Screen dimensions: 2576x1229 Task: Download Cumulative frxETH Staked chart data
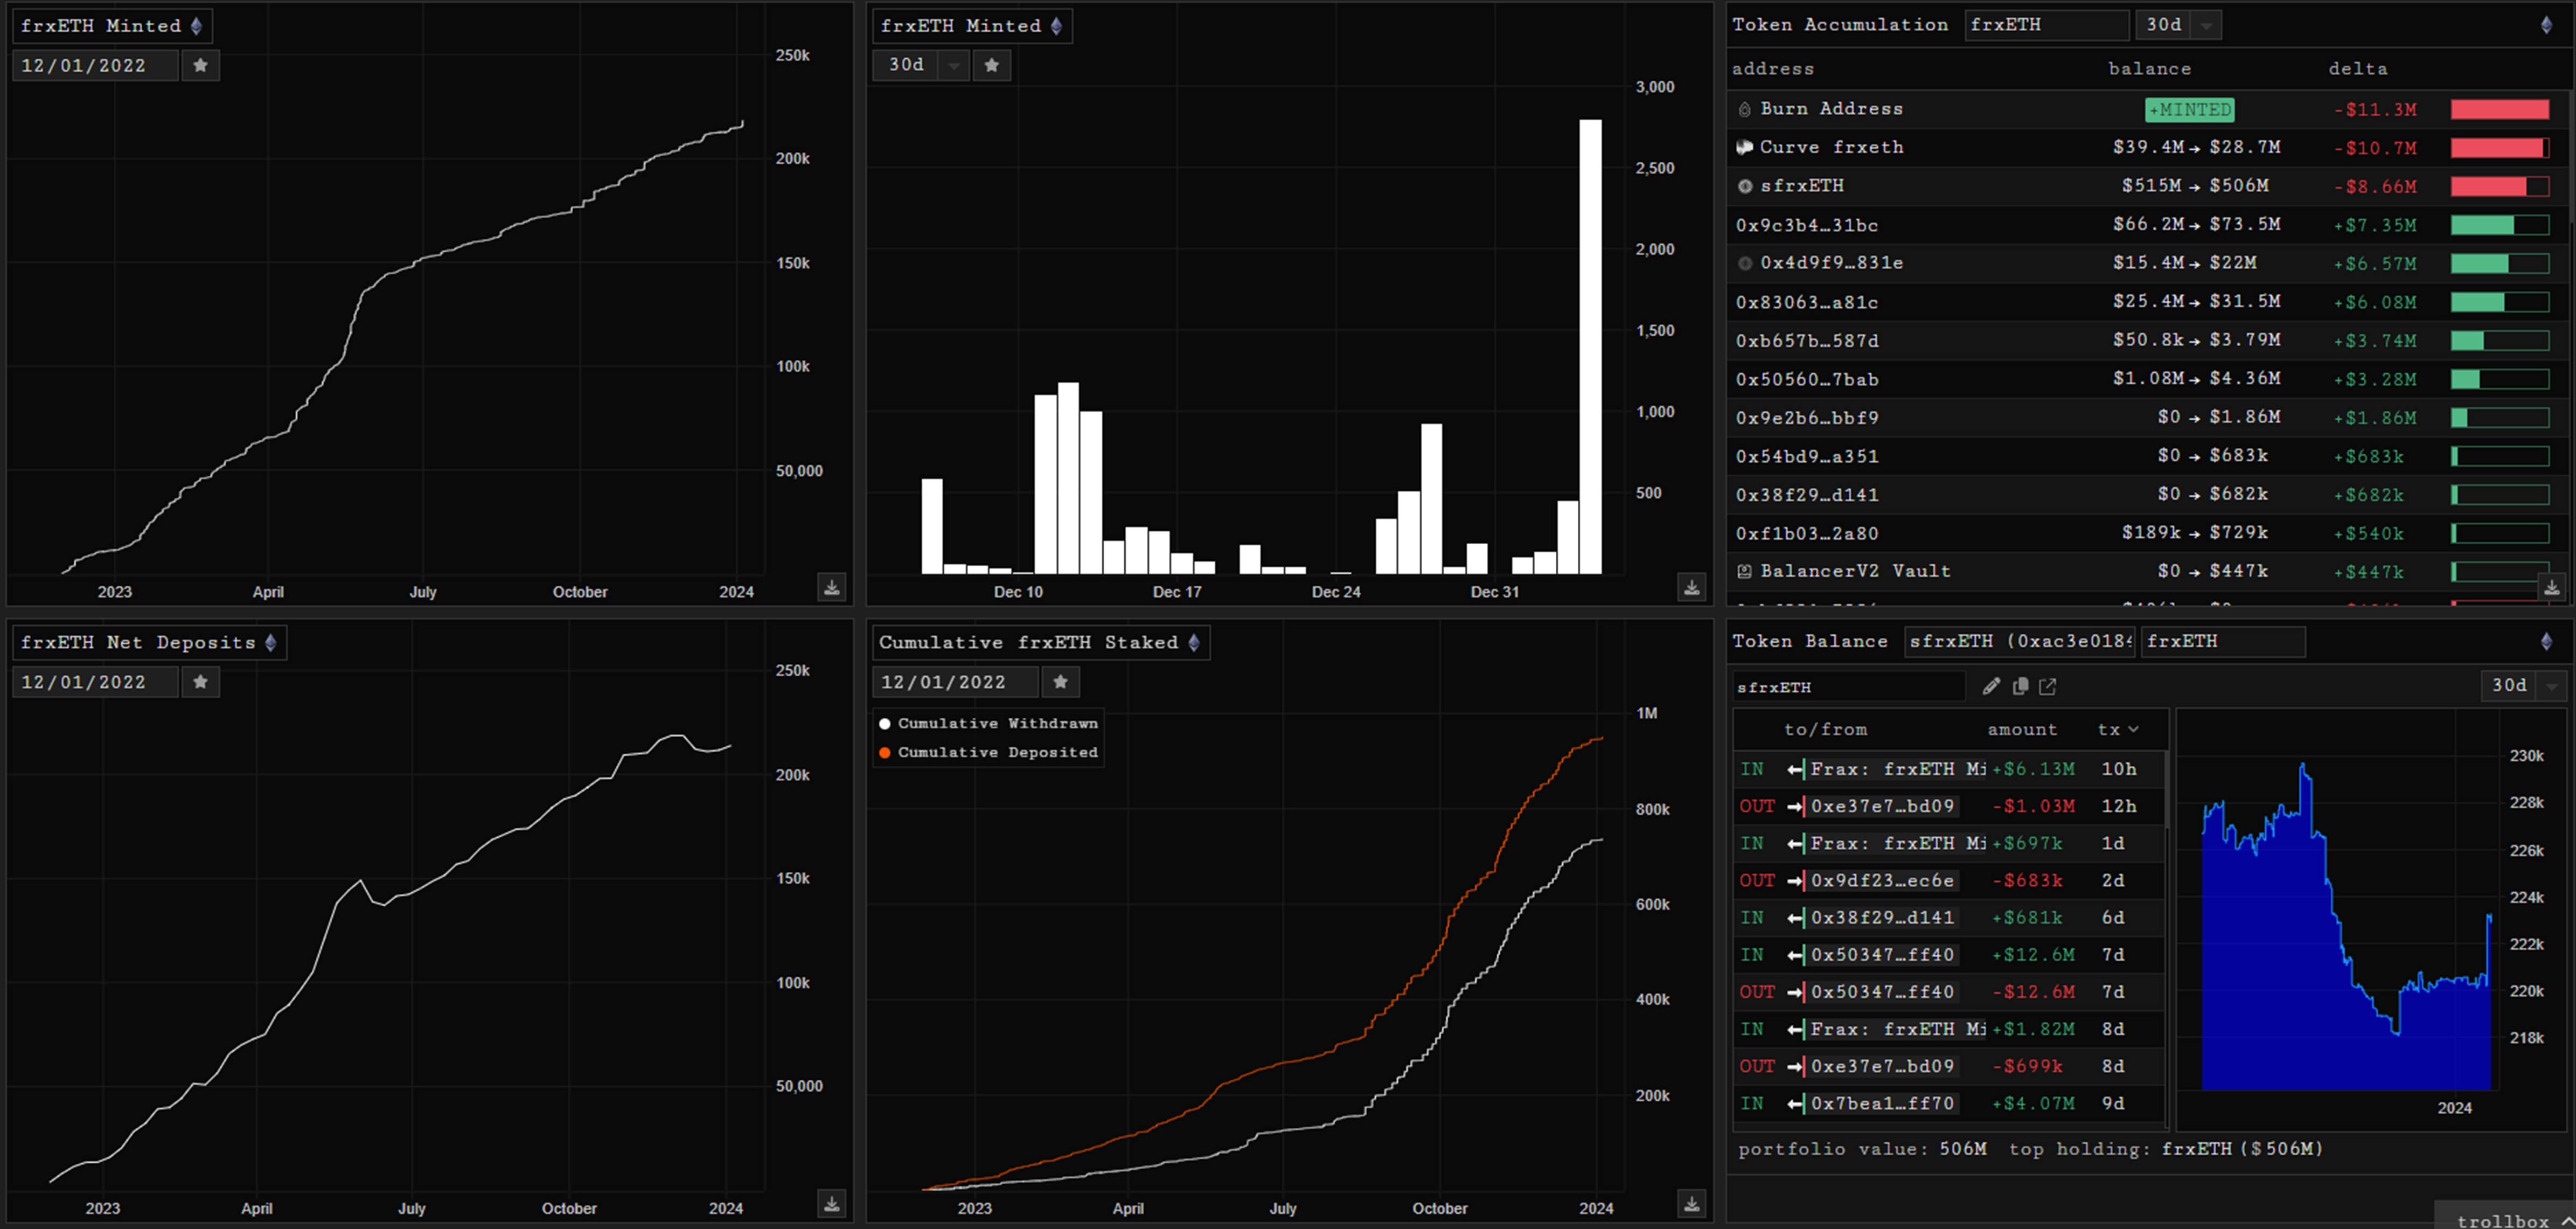(1691, 1203)
